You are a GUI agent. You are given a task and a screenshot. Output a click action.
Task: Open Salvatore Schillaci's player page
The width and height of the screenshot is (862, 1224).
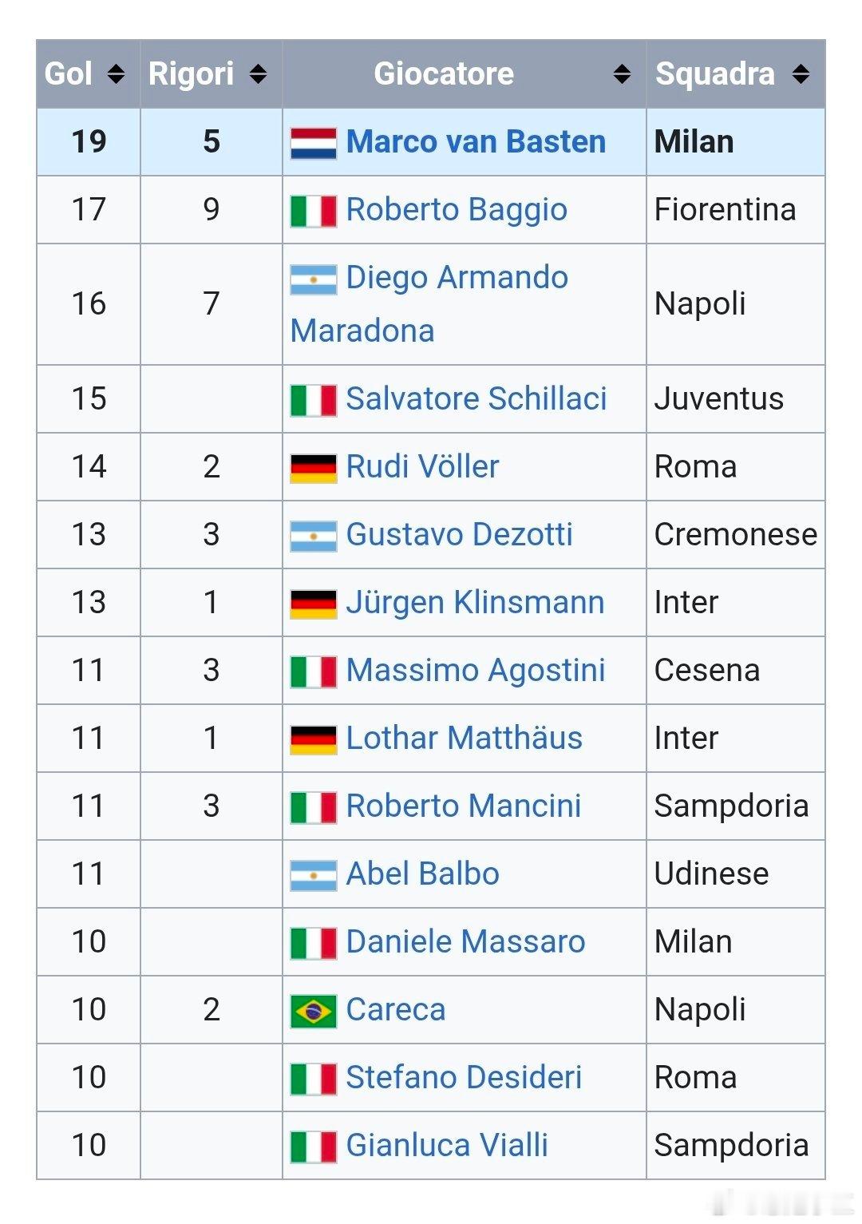coord(476,398)
